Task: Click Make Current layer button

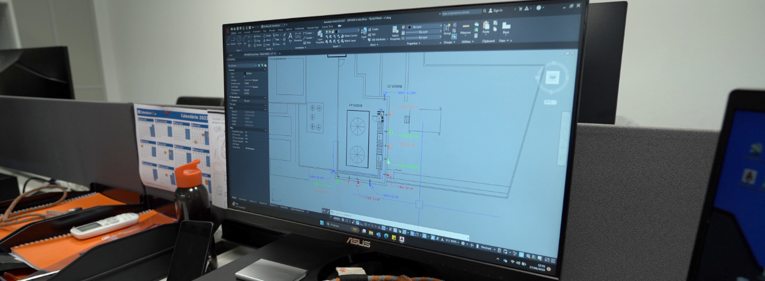Action: pyautogui.click(x=349, y=35)
